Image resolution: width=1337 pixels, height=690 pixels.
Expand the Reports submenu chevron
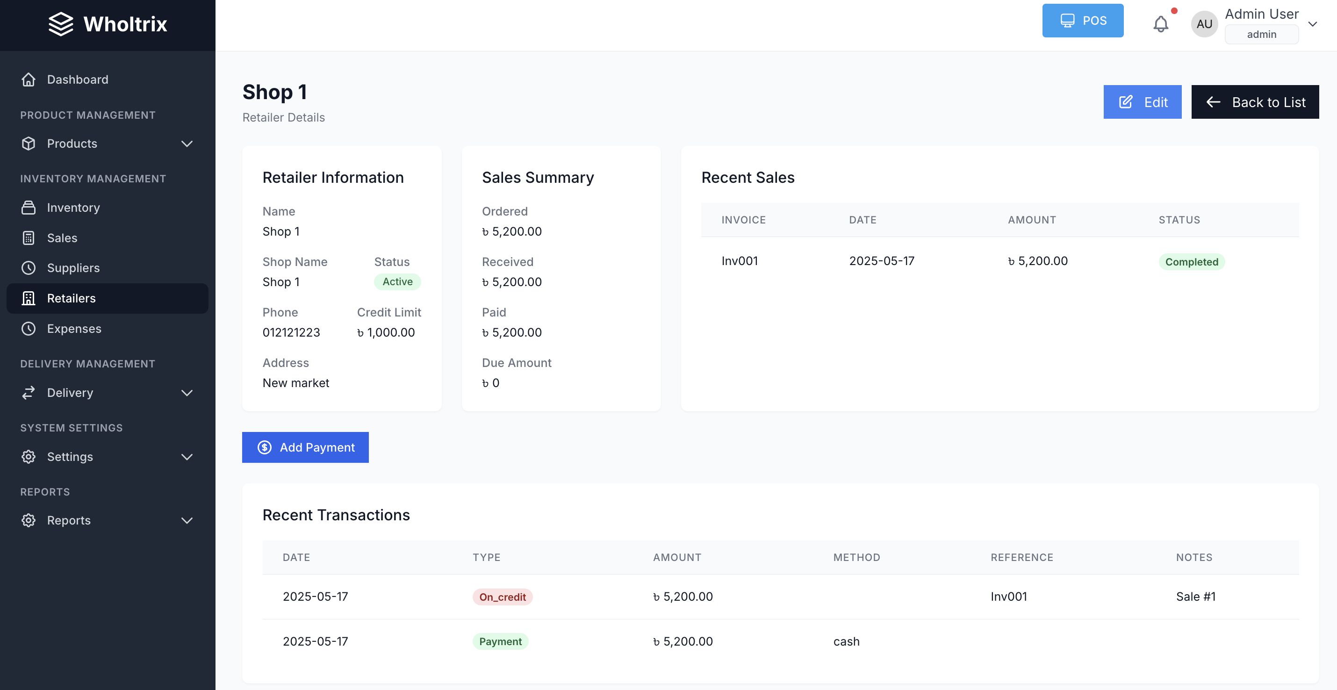(x=187, y=521)
